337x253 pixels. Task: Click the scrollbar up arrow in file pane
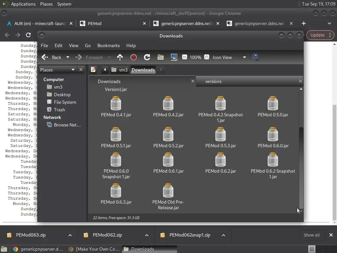coord(301,89)
